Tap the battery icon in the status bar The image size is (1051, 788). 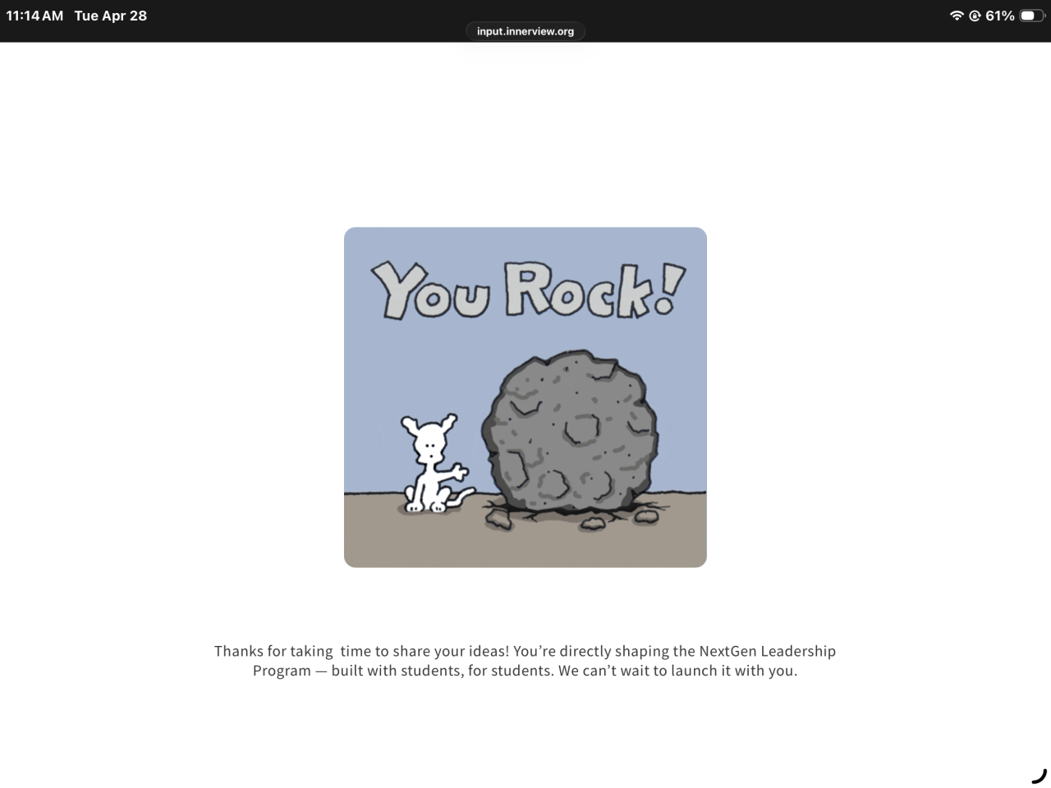pyautogui.click(x=1033, y=16)
